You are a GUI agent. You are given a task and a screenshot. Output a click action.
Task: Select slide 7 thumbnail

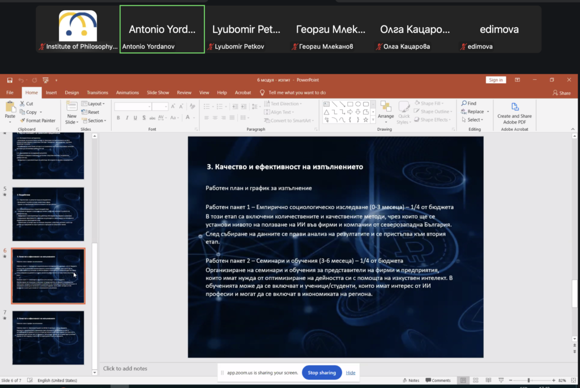(x=48, y=338)
